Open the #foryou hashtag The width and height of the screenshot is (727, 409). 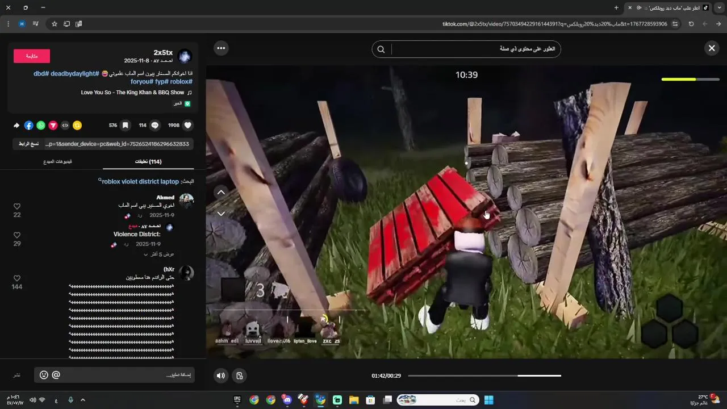coord(141,82)
